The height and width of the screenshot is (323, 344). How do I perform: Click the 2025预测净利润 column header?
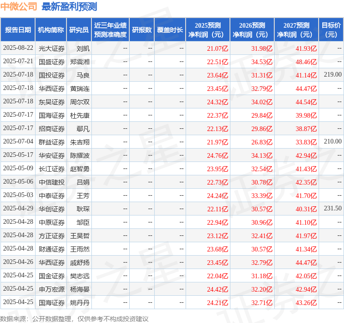[208, 30]
